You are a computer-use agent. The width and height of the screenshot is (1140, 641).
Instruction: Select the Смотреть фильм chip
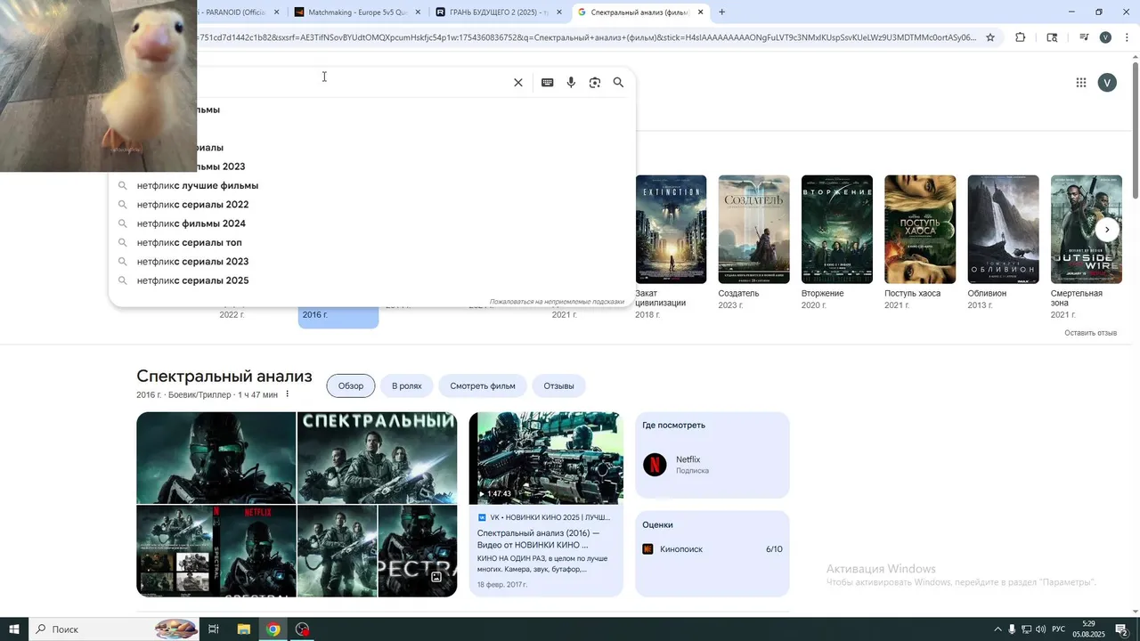tap(483, 385)
